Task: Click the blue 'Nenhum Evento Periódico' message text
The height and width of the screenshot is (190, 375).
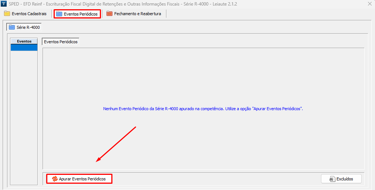Action: click(x=203, y=109)
